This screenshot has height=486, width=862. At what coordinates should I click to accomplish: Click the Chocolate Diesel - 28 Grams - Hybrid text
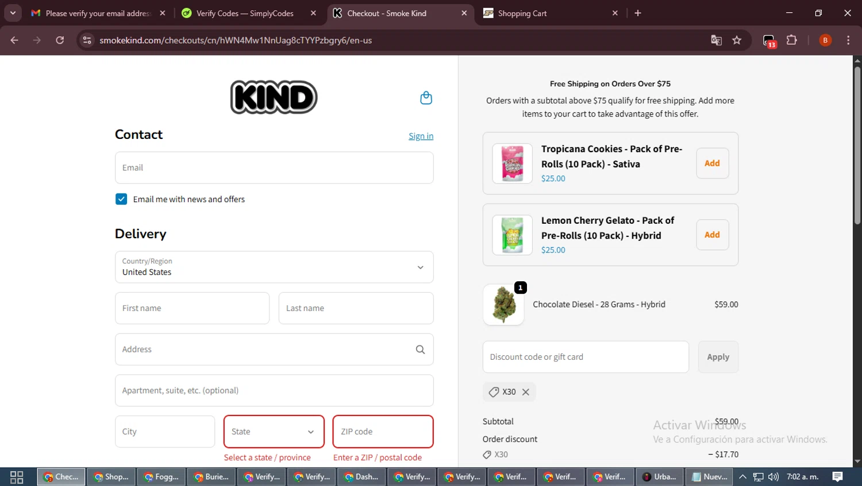pos(599,305)
